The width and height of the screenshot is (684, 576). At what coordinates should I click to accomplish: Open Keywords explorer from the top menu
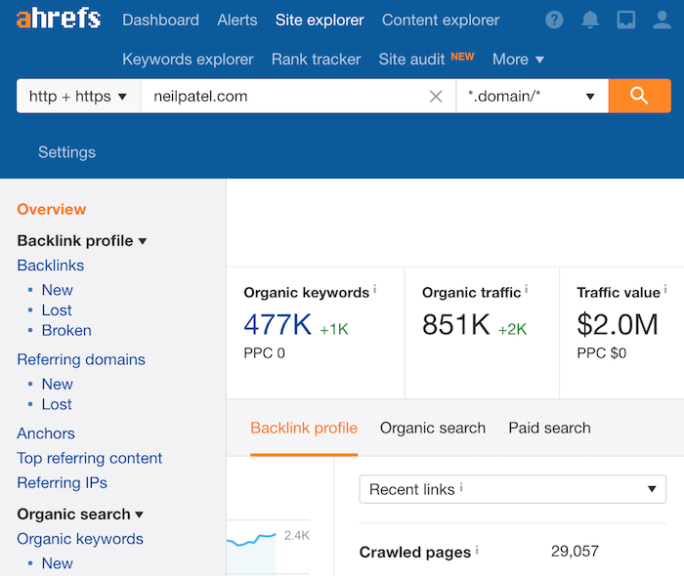click(188, 60)
